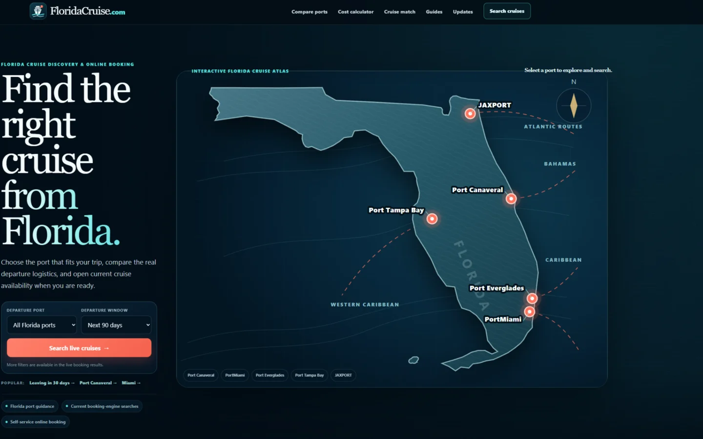Screen dimensions: 703x439
Task: Click the Port Canaveral chip below map
Action: 201,375
